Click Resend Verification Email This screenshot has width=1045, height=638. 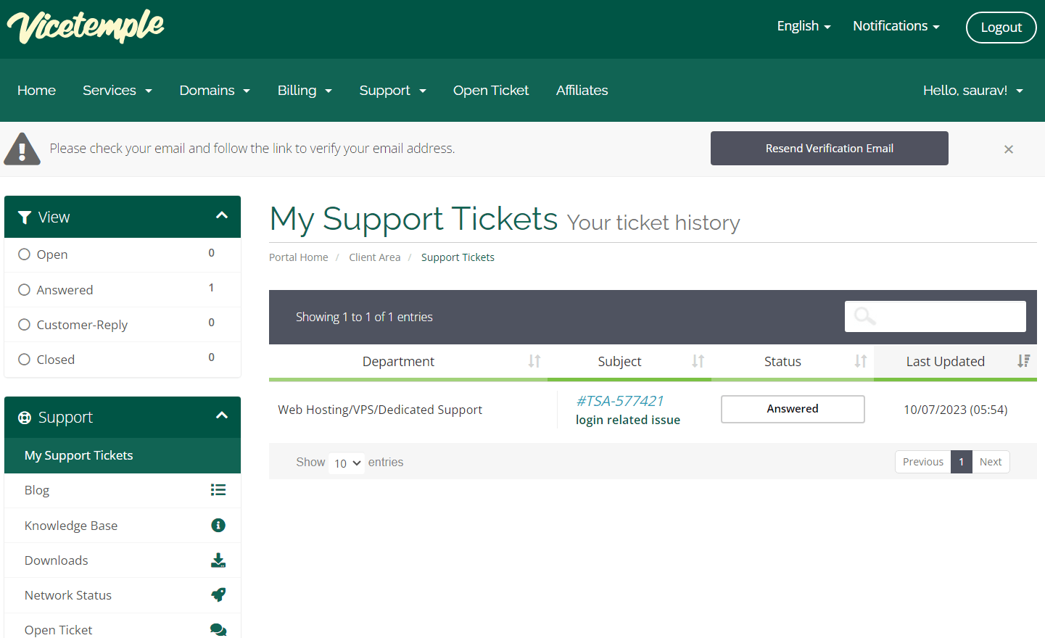829,148
